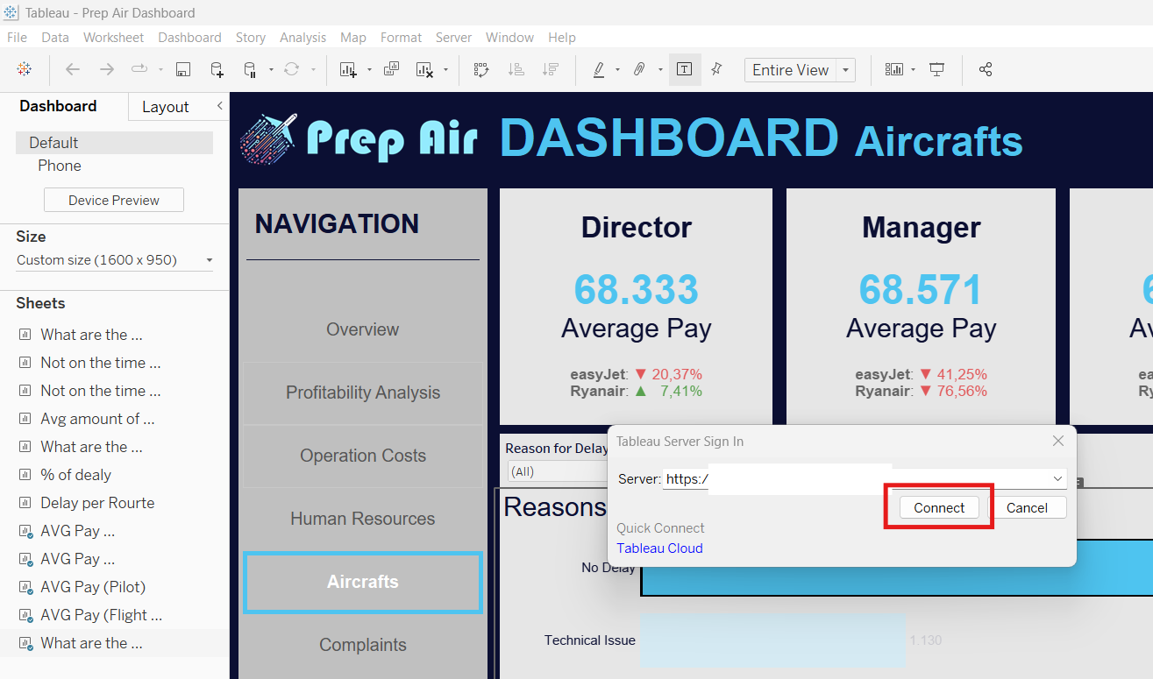
Task: Switch to the Layout tab
Action: pyautogui.click(x=166, y=107)
